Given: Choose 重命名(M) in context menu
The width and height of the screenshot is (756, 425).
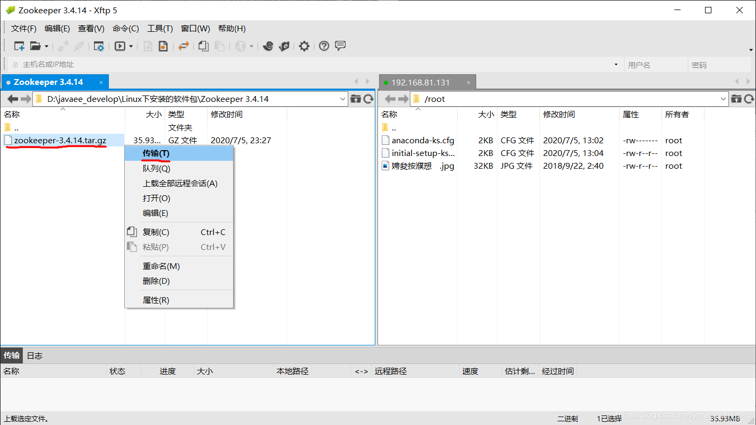Looking at the screenshot, I should click(179, 266).
